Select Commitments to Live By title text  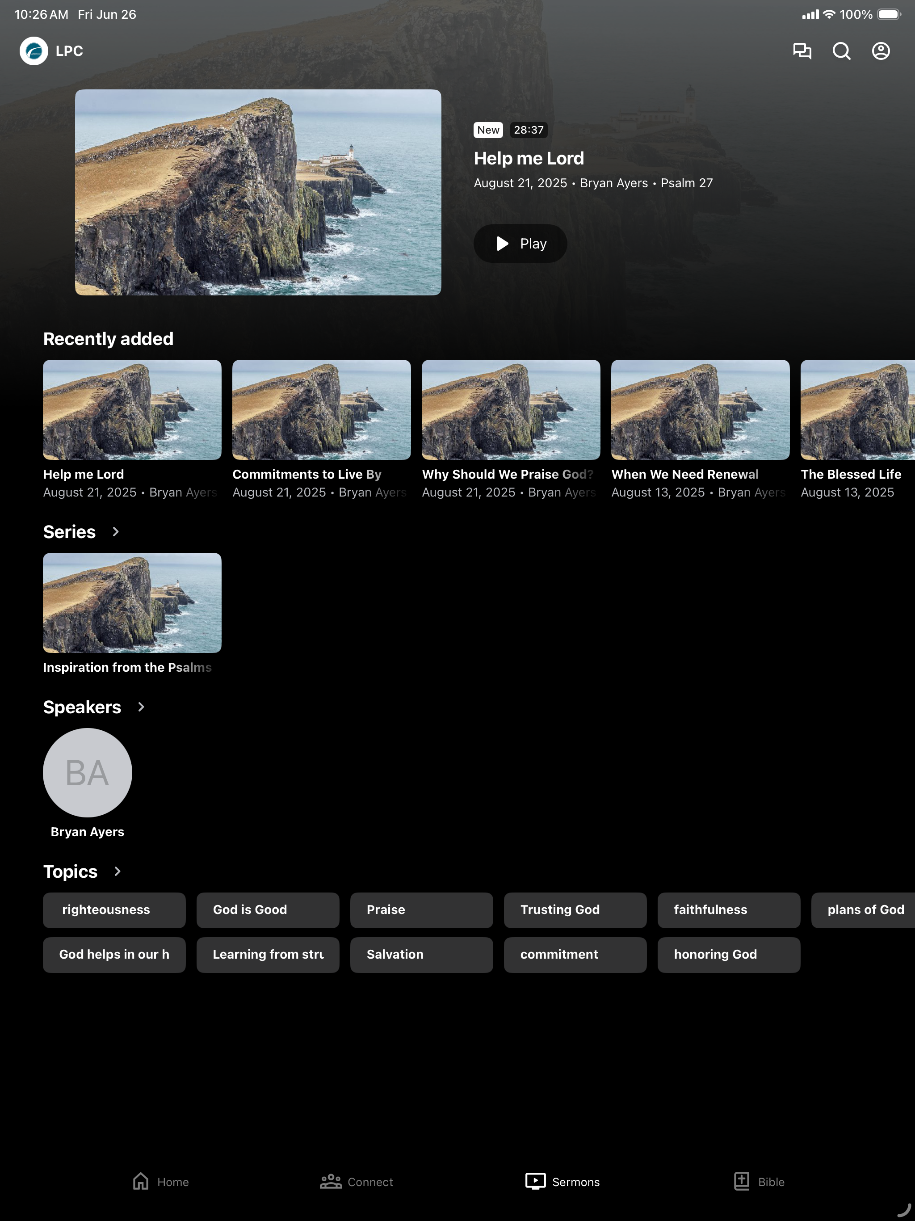click(307, 474)
